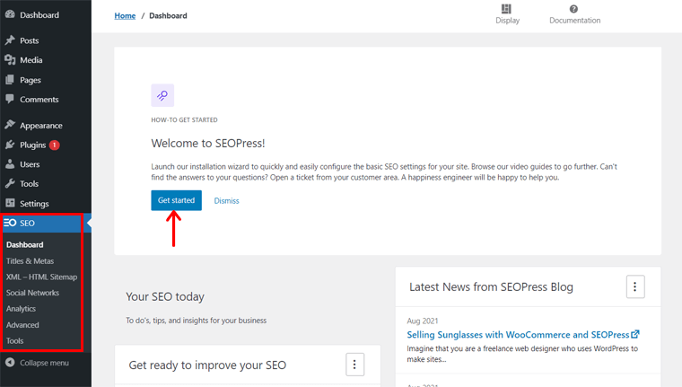Click the Collapse menu arrow icon

pyautogui.click(x=10, y=362)
